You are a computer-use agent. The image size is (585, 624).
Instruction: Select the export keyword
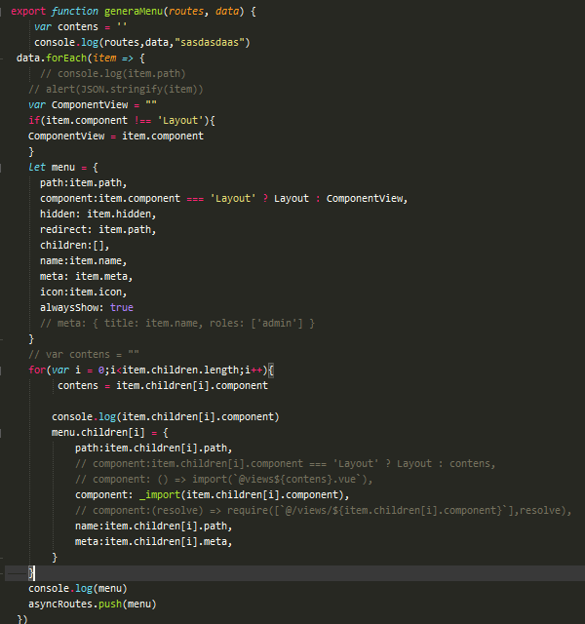(x=28, y=11)
